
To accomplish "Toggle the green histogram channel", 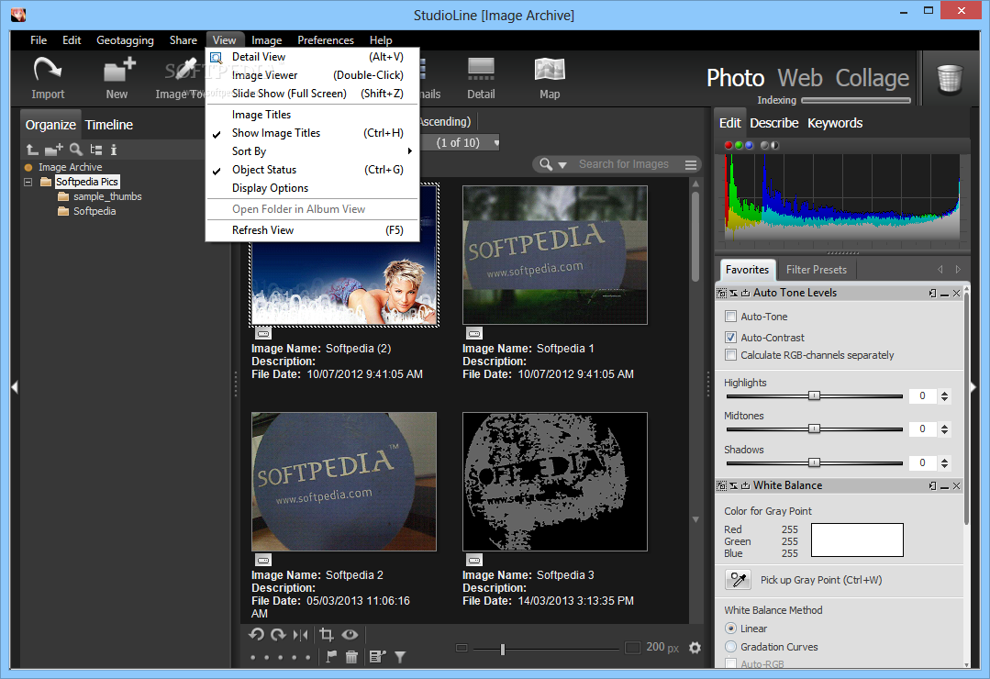I will coord(738,145).
